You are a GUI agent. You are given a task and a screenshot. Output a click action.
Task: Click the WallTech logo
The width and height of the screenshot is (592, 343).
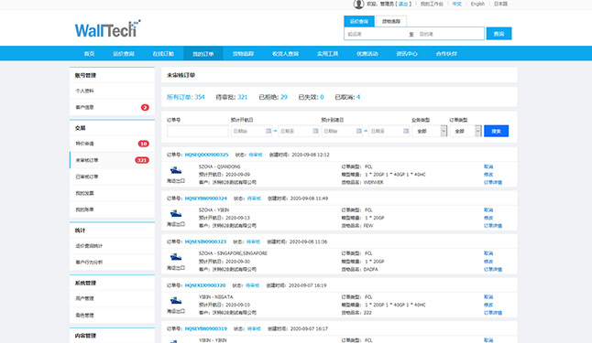[107, 29]
